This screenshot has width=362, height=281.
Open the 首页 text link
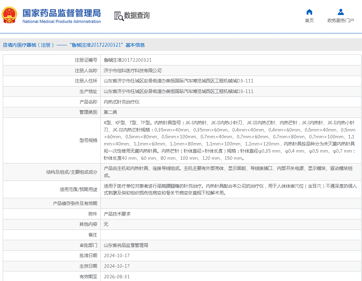(309, 20)
